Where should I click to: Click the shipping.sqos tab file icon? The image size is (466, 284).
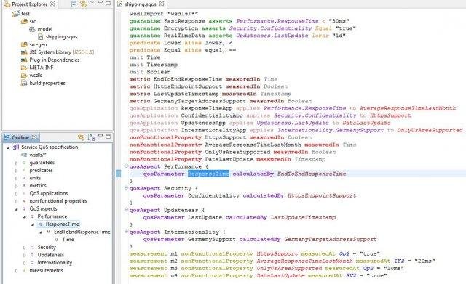pos(119,4)
